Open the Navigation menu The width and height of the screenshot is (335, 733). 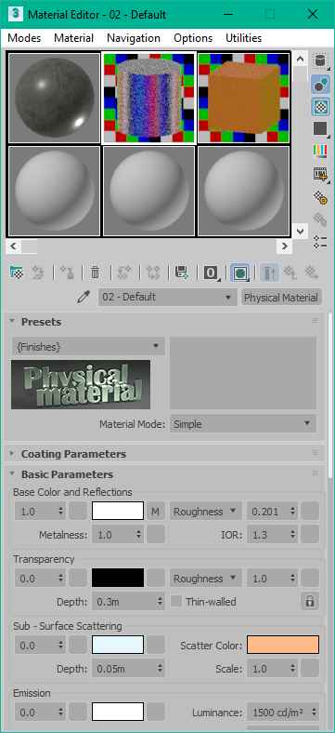point(134,38)
